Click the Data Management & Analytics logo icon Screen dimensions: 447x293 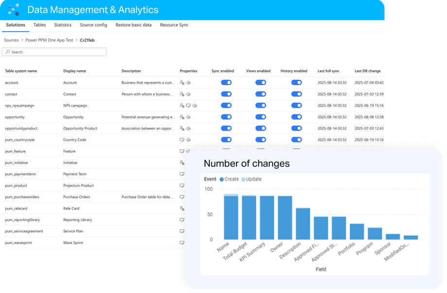pyautogui.click(x=14, y=10)
